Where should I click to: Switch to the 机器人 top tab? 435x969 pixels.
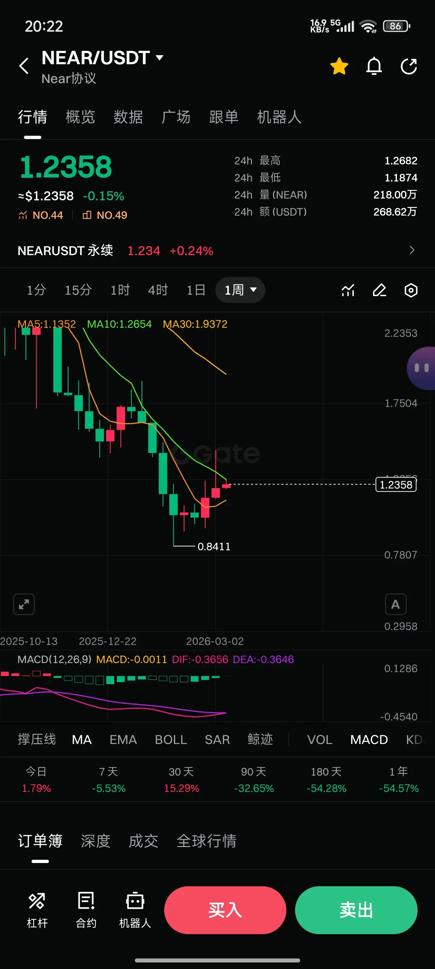(x=279, y=117)
